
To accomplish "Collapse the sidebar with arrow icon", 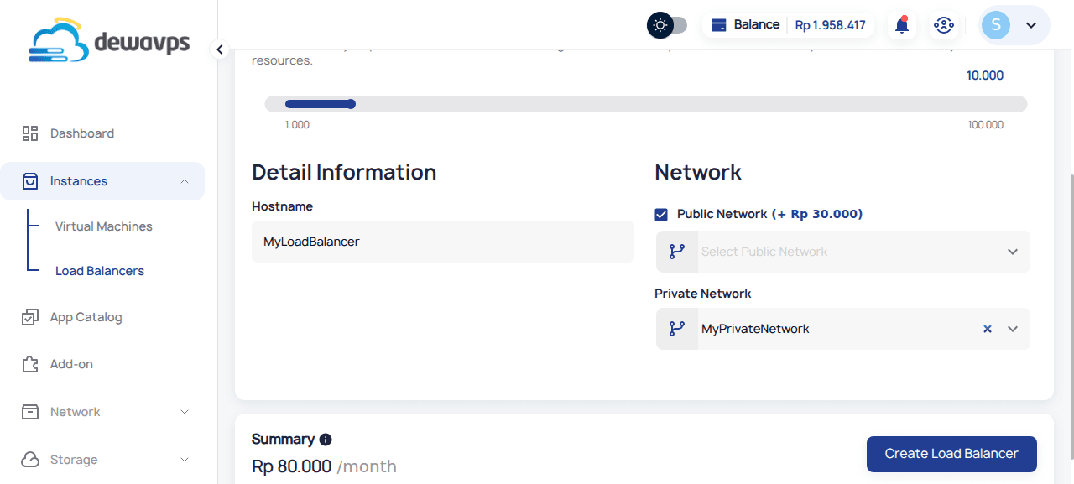I will pos(220,49).
